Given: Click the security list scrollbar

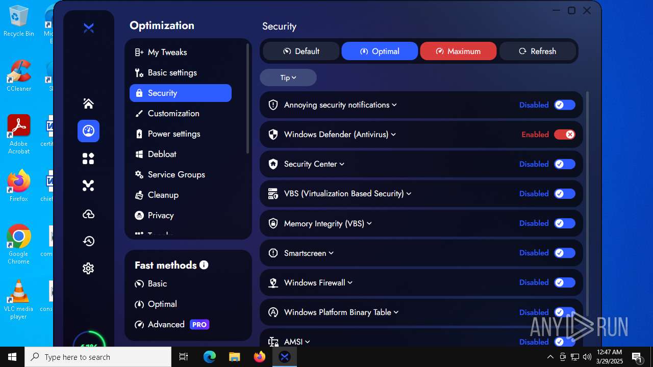Looking at the screenshot, I should (587, 204).
